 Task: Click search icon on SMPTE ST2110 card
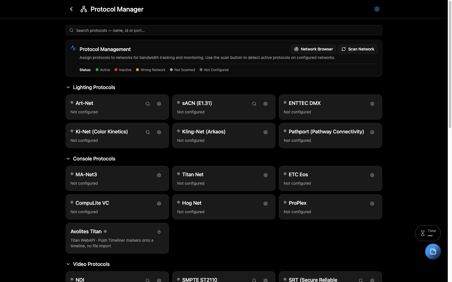point(254,280)
